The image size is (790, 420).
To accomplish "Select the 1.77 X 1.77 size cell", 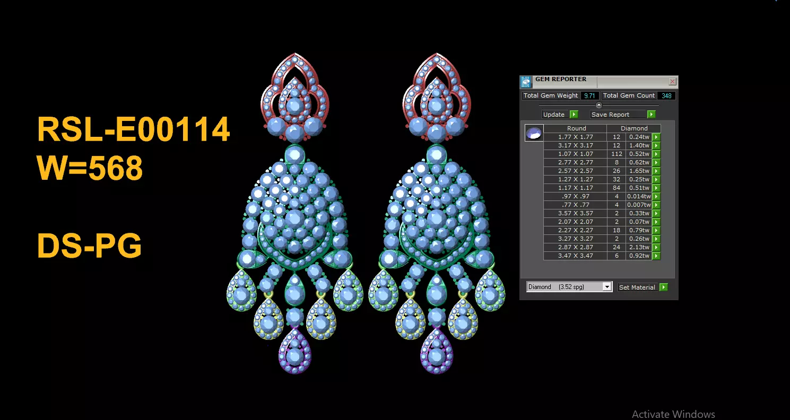I will (576, 137).
